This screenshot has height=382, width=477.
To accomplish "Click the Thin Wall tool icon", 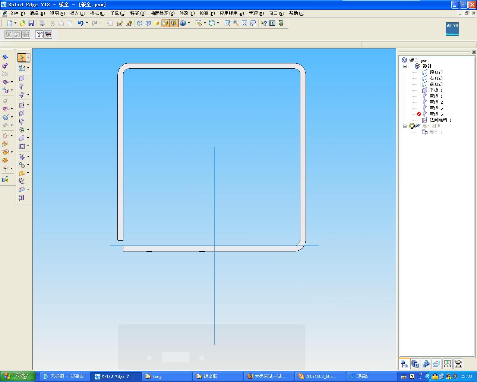I will click(x=22, y=146).
